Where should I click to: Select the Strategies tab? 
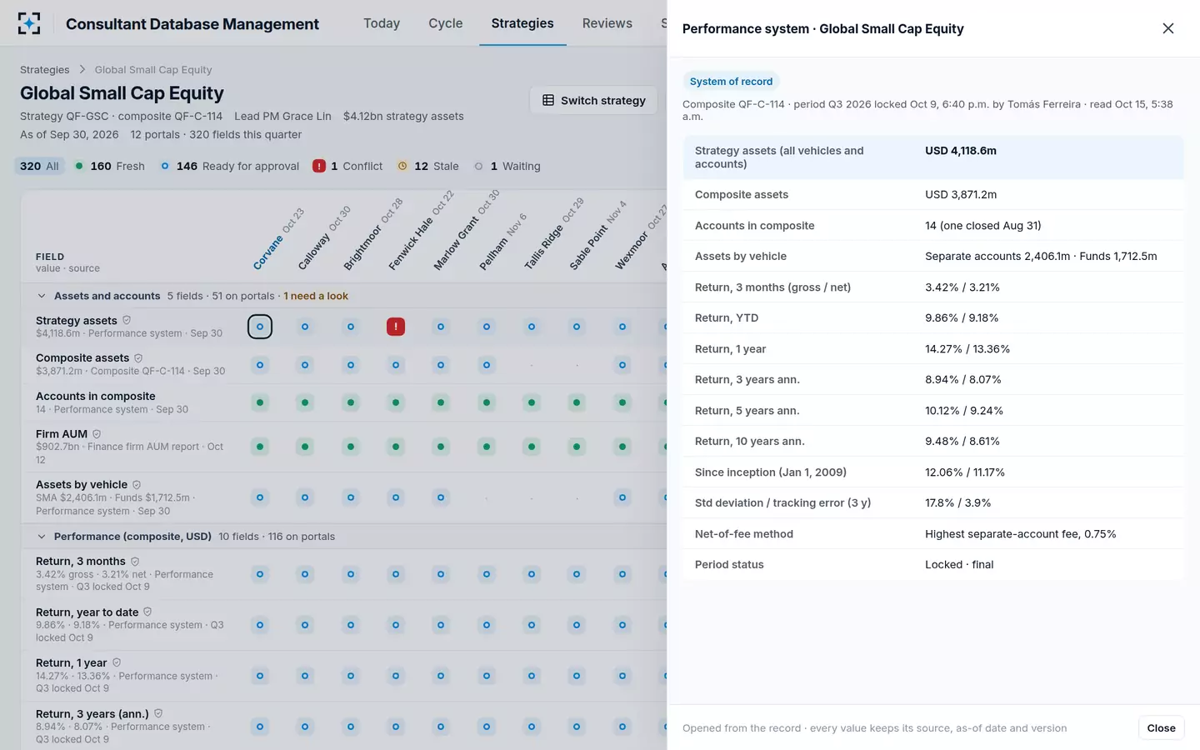[522, 23]
